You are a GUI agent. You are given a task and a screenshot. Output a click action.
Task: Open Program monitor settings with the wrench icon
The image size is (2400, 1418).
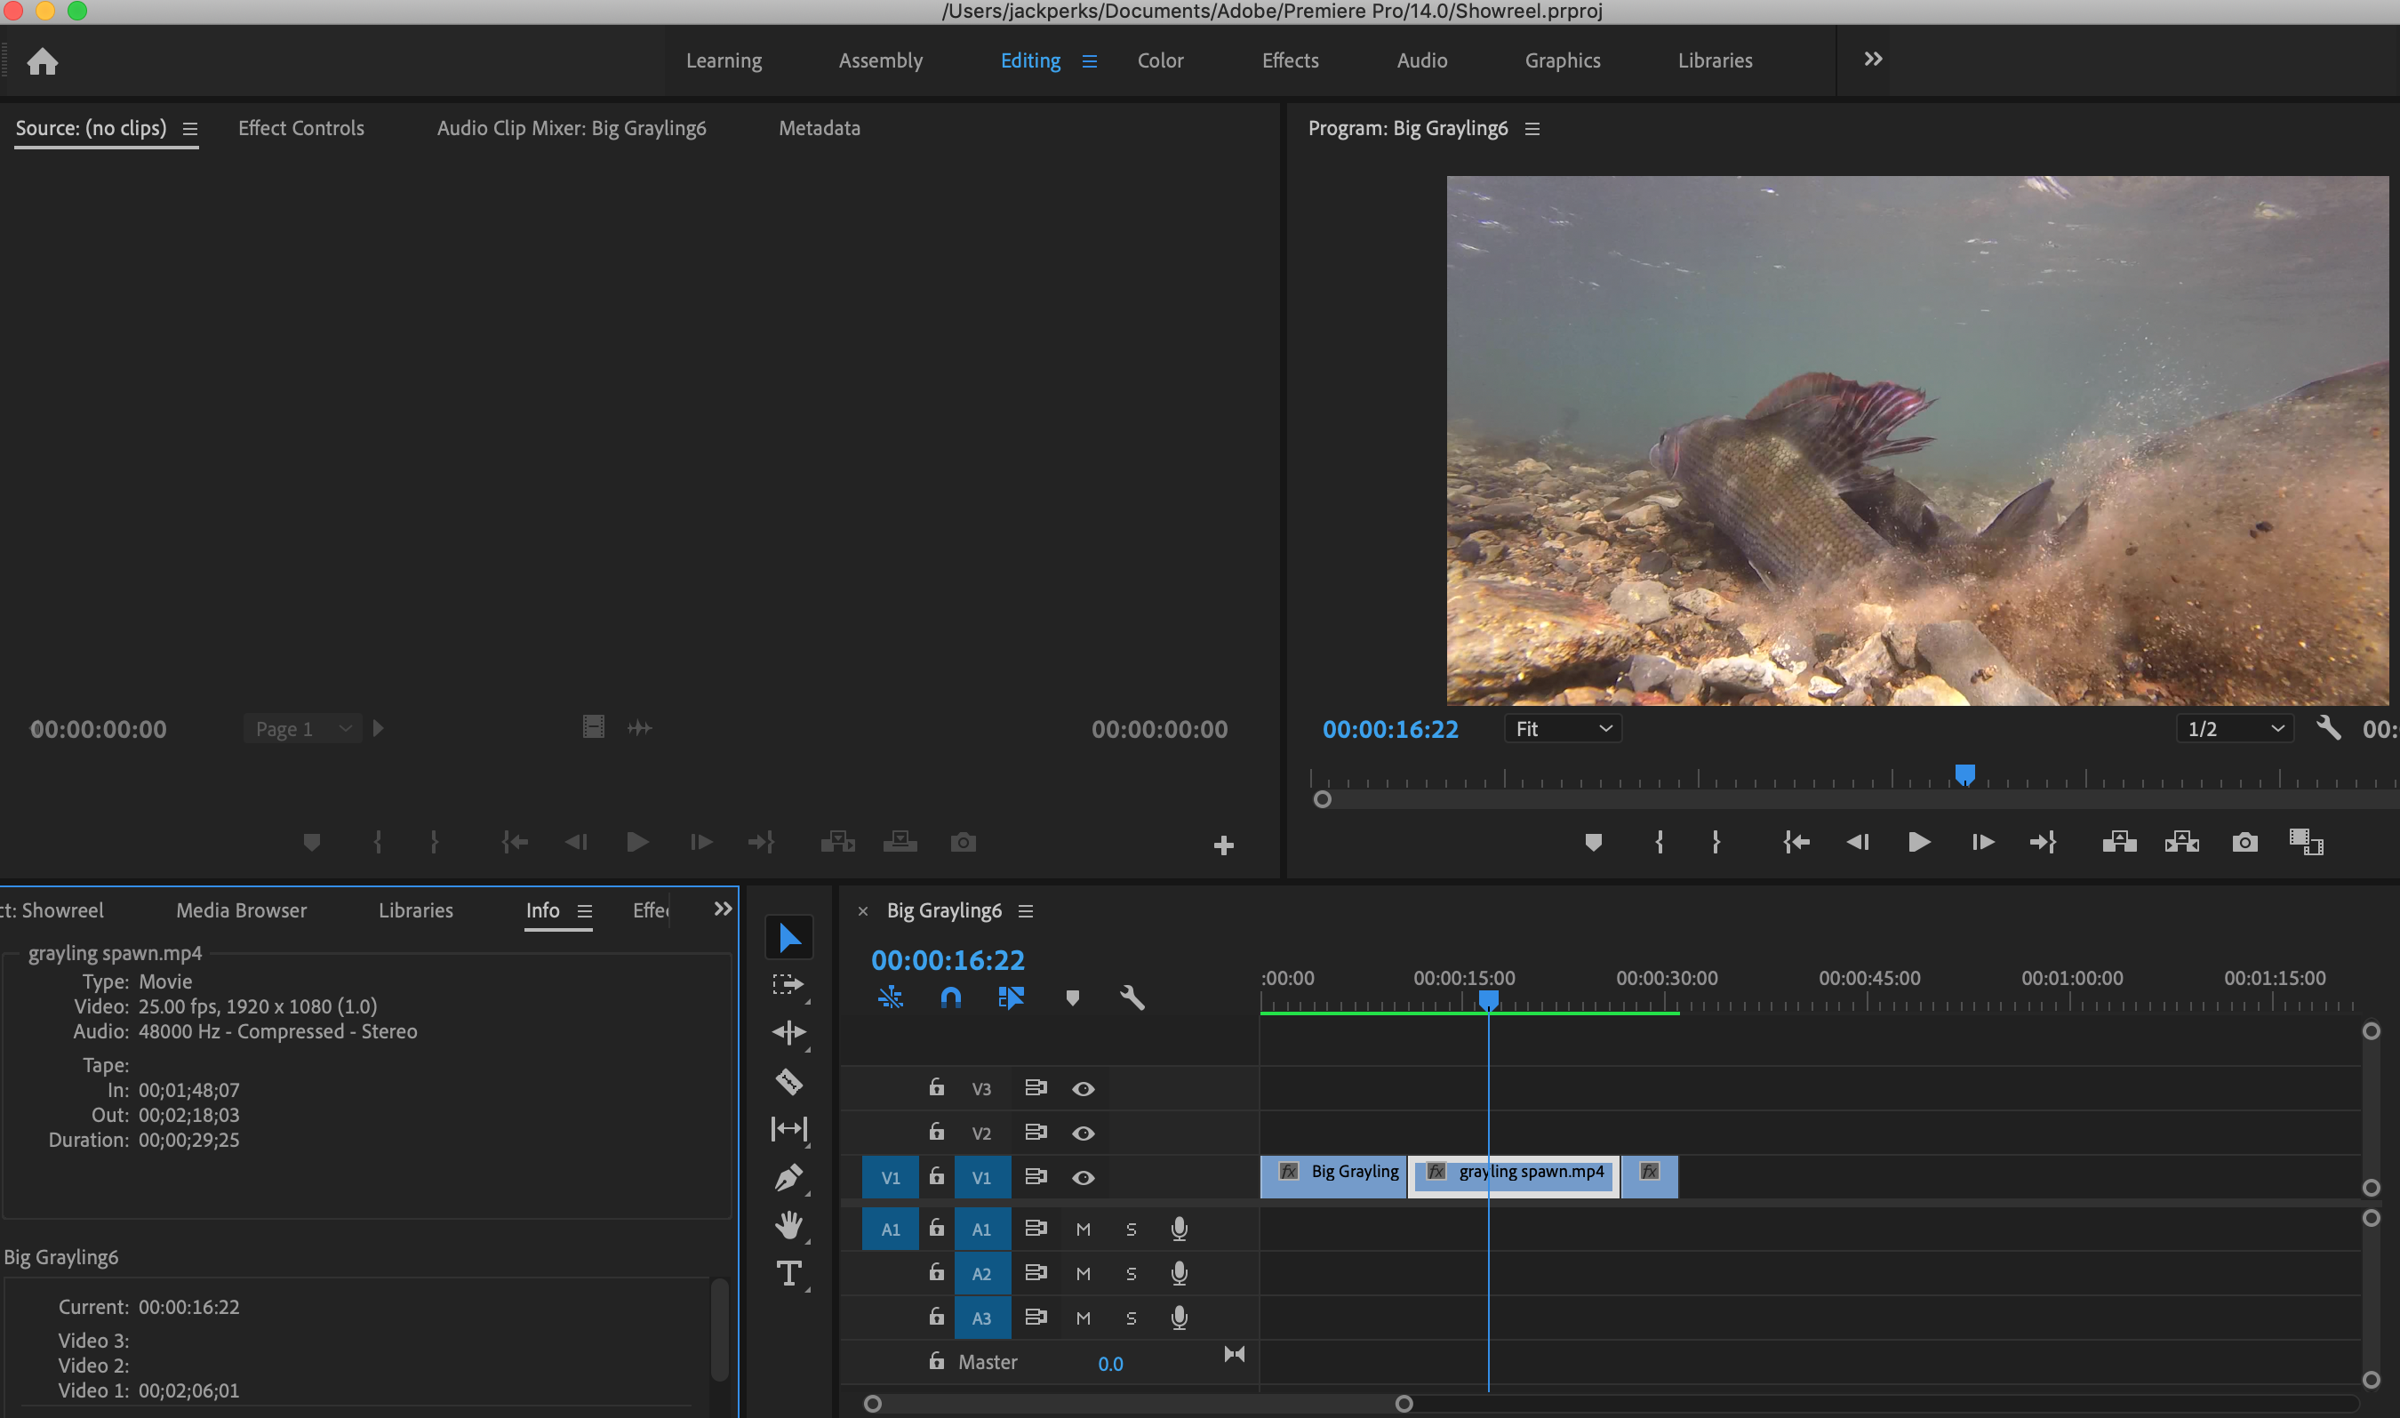(2329, 728)
